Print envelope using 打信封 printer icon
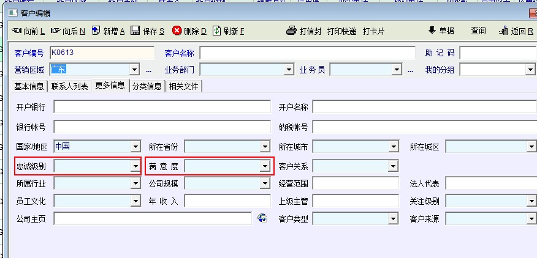Image resolution: width=537 pixels, height=258 pixels. coord(292,31)
